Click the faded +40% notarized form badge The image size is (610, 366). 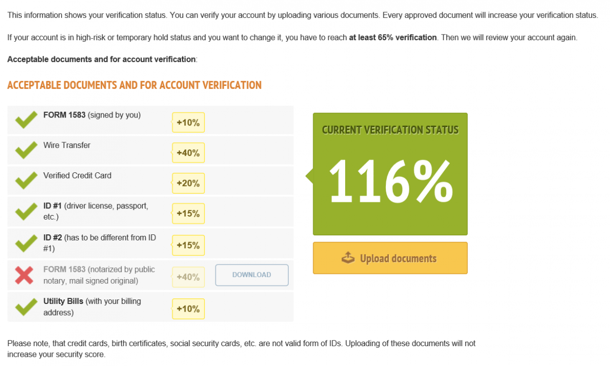tap(188, 277)
